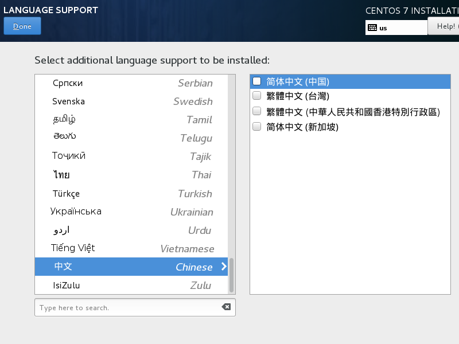
Task: Click the Done button
Action: 22,26
